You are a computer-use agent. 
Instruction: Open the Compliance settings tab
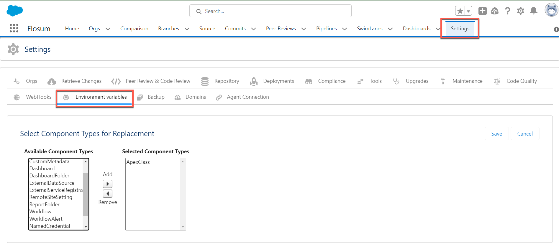pos(325,81)
